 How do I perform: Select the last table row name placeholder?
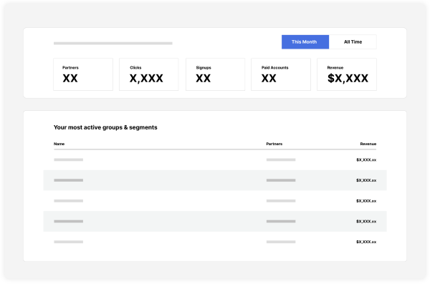[68, 242]
